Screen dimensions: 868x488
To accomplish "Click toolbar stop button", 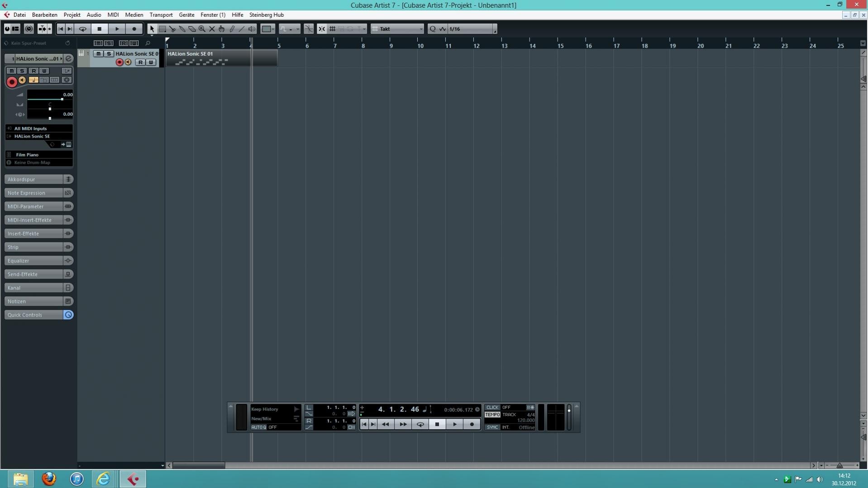I will coord(100,29).
